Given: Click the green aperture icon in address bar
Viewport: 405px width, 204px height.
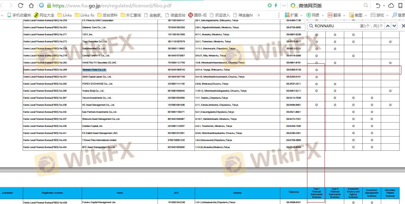Looking at the screenshot, I should coord(270,6).
